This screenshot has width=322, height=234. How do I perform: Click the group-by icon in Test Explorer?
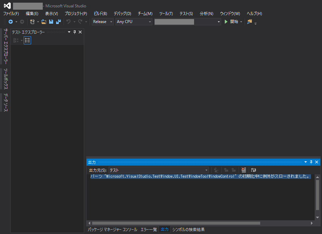tap(16, 40)
